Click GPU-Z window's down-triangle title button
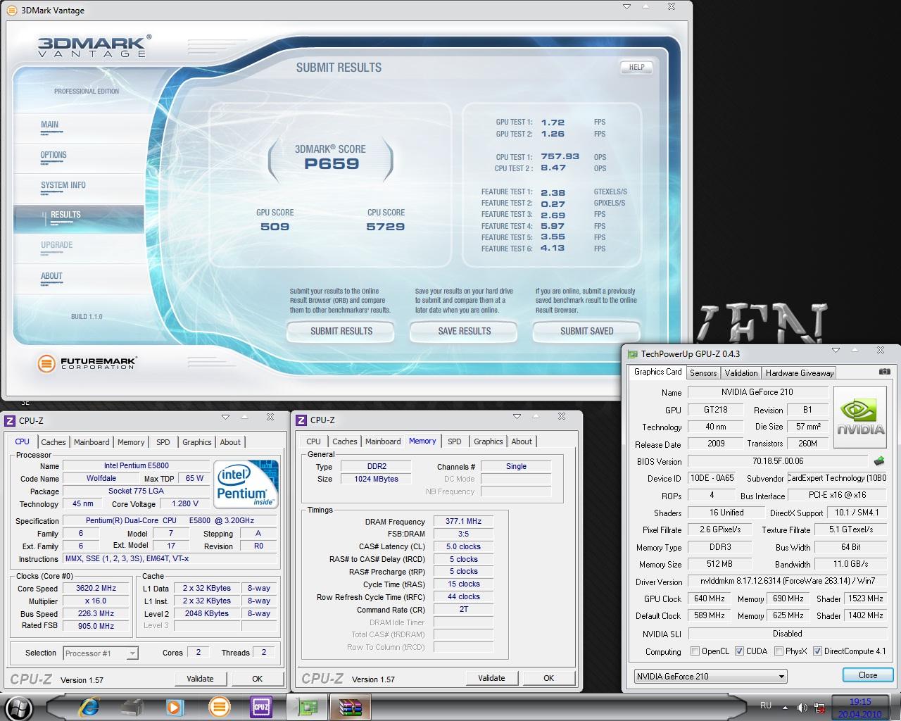This screenshot has height=721, width=901. tap(836, 350)
